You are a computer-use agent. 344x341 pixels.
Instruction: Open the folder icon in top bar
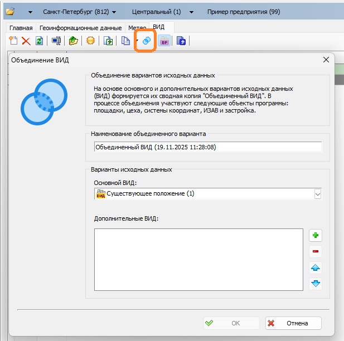click(10, 12)
